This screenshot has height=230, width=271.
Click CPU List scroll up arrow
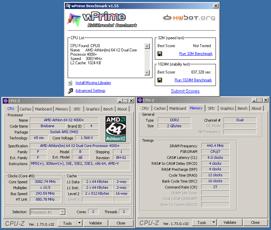[x=147, y=46]
